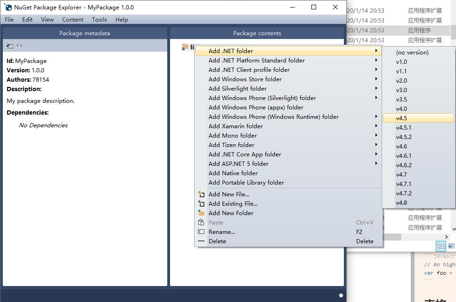Expand Add Windows Phone (Silverlight) folder submenu
The height and width of the screenshot is (302, 456).
pos(288,98)
